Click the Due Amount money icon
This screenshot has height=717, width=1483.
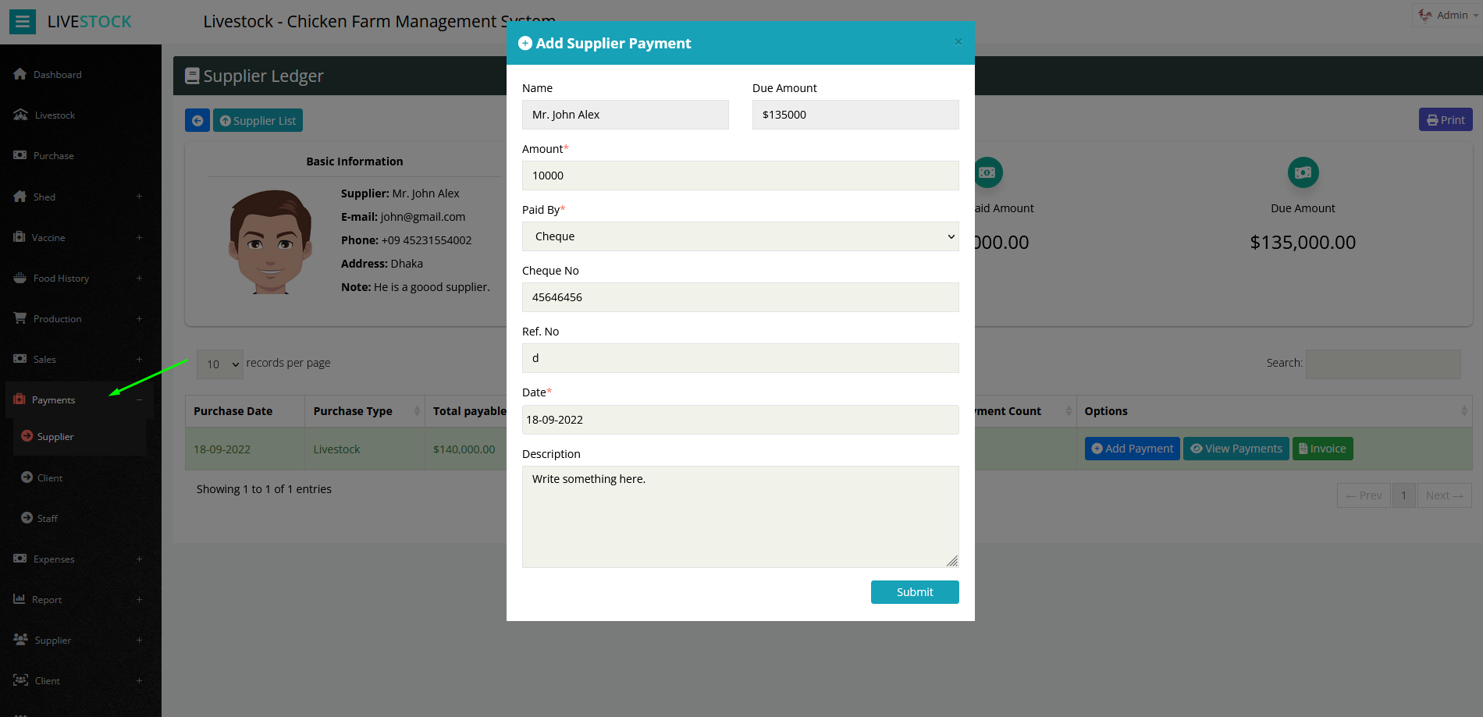point(1303,172)
